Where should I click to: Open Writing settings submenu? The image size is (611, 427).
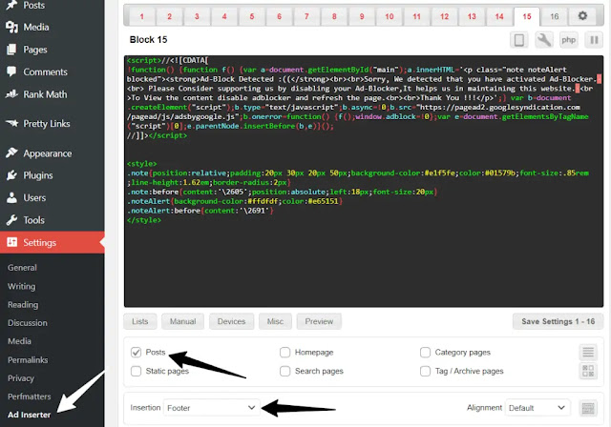tap(21, 286)
